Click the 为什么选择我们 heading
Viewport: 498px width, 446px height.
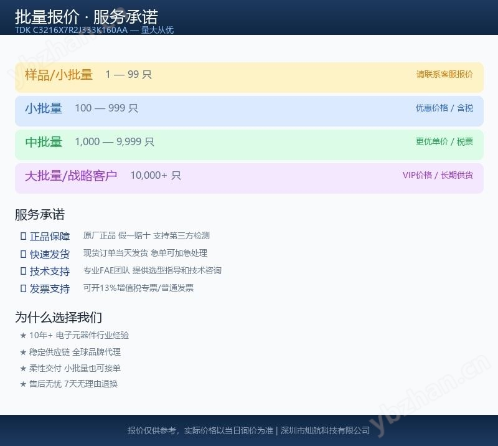click(59, 317)
